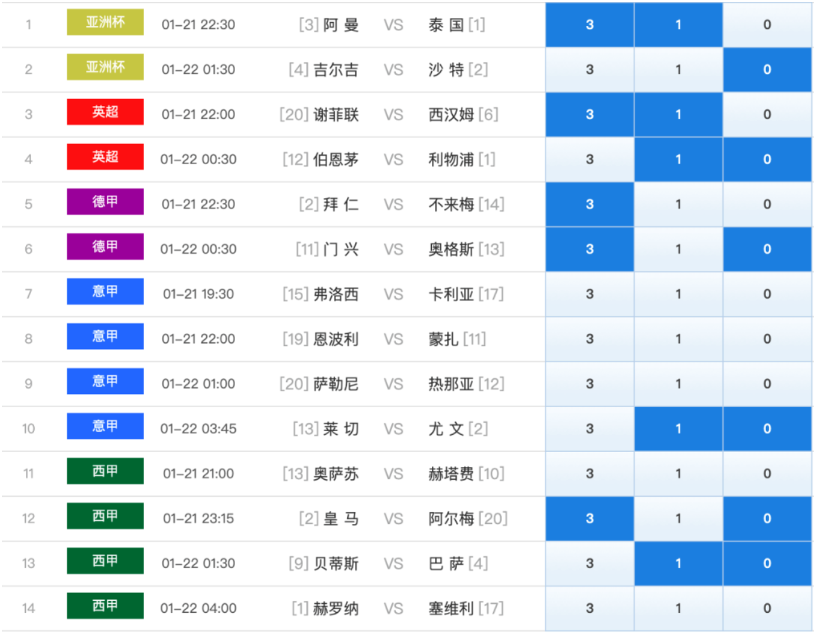The height and width of the screenshot is (635, 814).
Task: Click the 亚洲杯 tag in match 1
Action: pos(105,22)
